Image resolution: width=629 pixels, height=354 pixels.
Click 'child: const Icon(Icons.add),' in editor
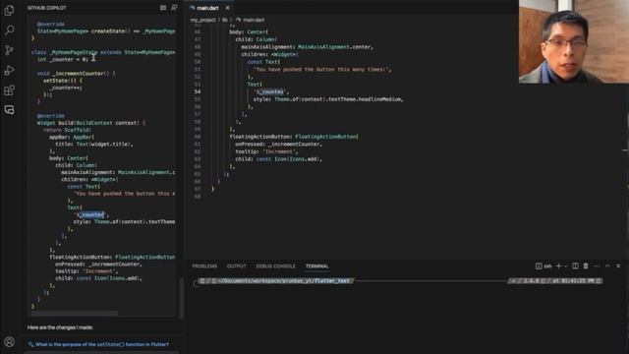pyautogui.click(x=278, y=159)
